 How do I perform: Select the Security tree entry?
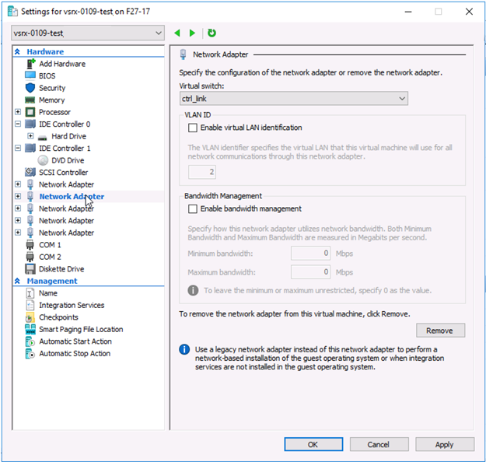pyautogui.click(x=52, y=88)
